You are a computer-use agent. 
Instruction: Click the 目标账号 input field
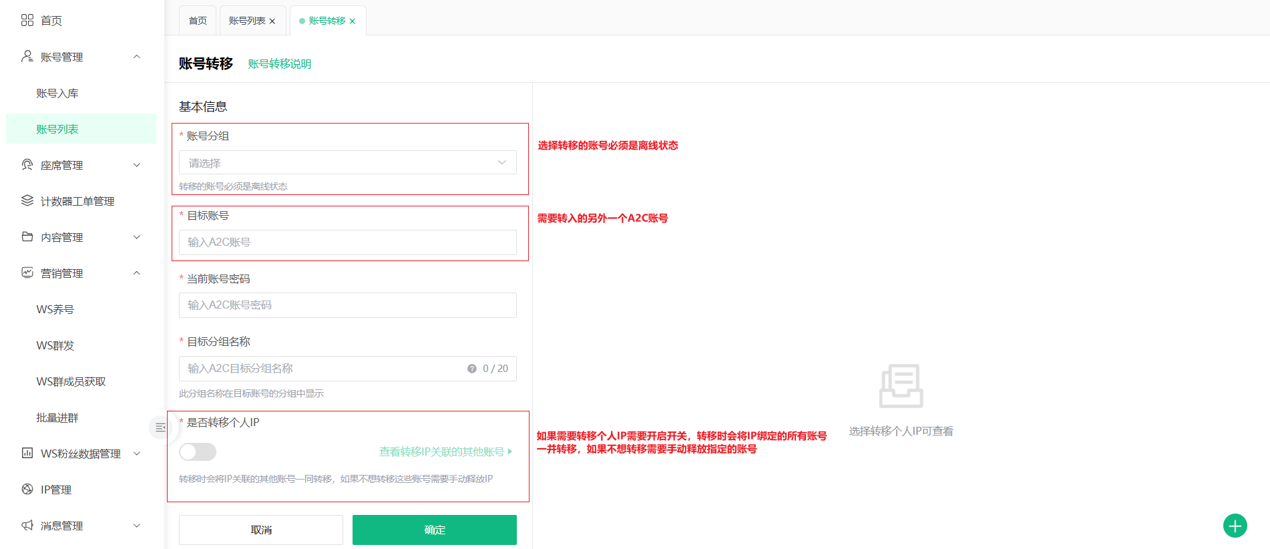pos(347,242)
